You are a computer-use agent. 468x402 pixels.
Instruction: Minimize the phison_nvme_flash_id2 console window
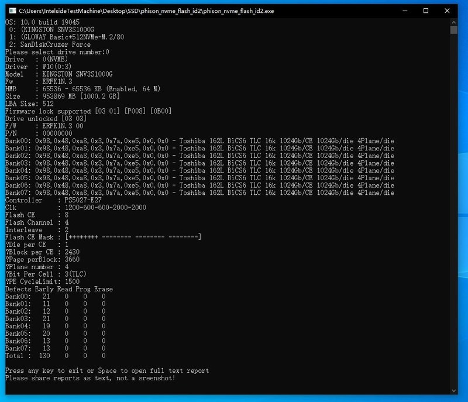405,11
